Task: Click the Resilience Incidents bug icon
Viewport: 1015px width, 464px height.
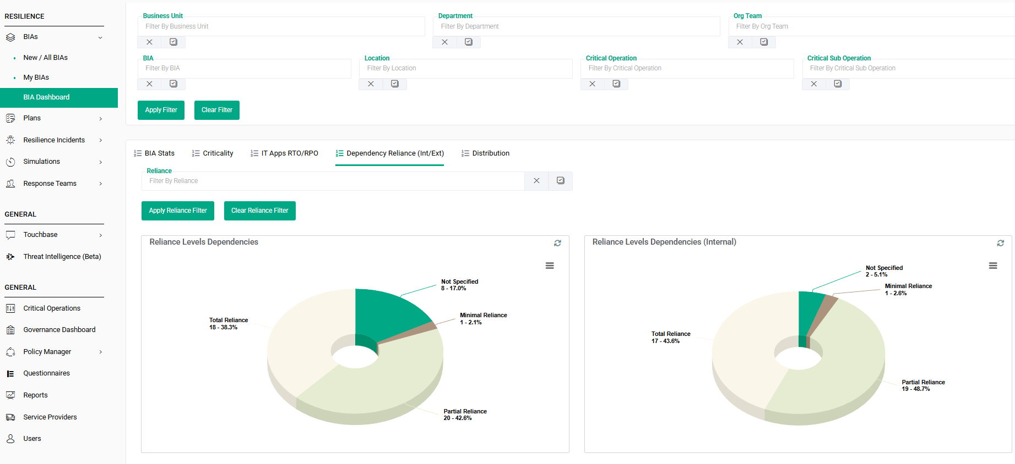Action: point(10,140)
